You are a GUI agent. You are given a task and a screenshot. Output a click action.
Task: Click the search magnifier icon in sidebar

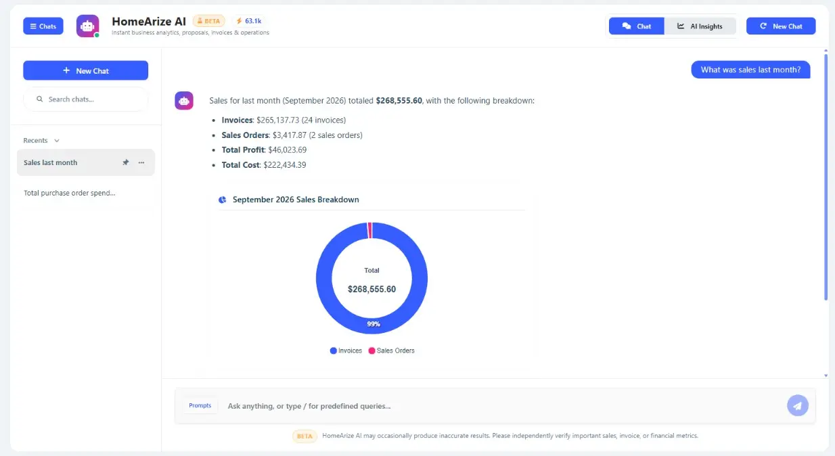coord(40,99)
